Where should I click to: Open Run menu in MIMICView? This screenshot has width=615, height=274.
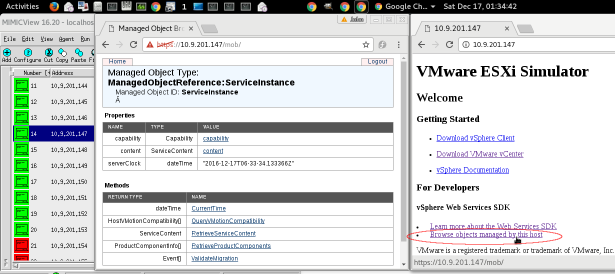tap(85, 39)
